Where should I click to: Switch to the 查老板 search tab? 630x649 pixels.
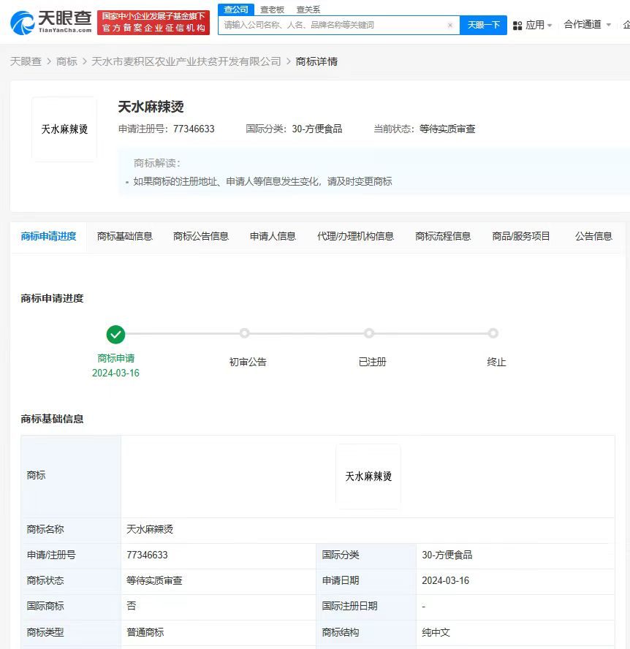272,10
